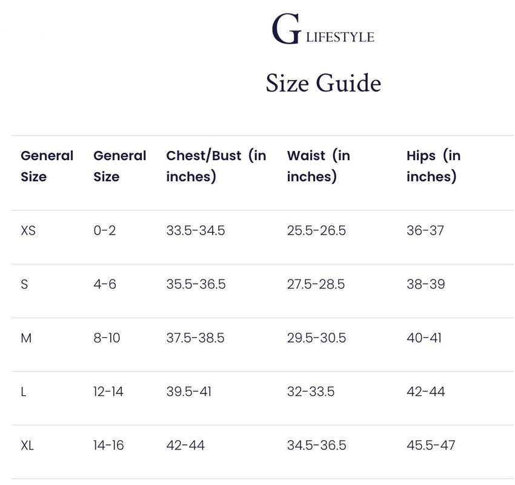Click the 27.5-28.5 waist measurement
The image size is (515, 485).
[x=316, y=284]
